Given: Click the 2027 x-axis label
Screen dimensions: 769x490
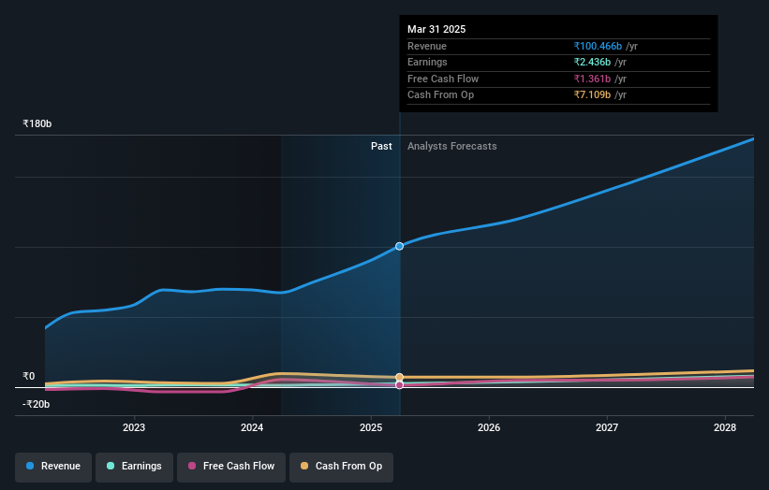Looking at the screenshot, I should [x=607, y=427].
